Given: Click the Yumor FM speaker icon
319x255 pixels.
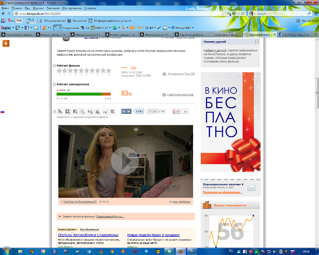Looking at the screenshot, I should (x=174, y=28).
